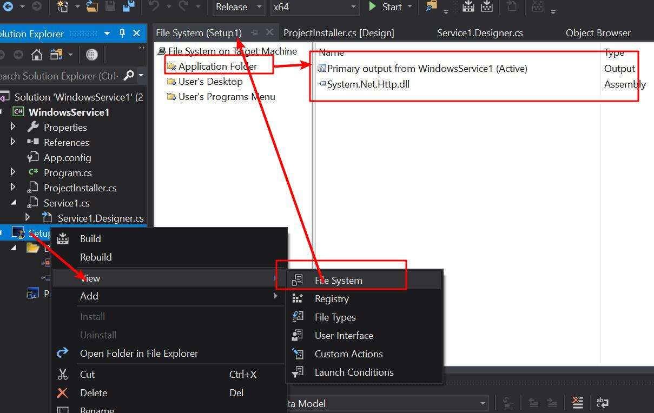654x413 pixels.
Task: Open the Add submenu entry
Action: point(168,296)
